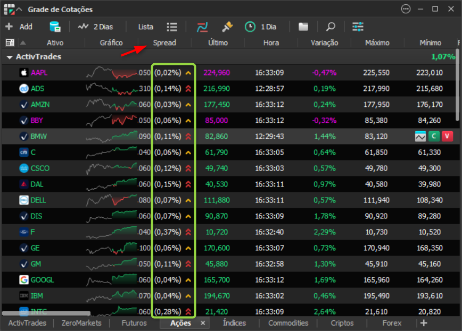Click the red-blue chart lines icon
462x331 pixels.
pos(202,27)
